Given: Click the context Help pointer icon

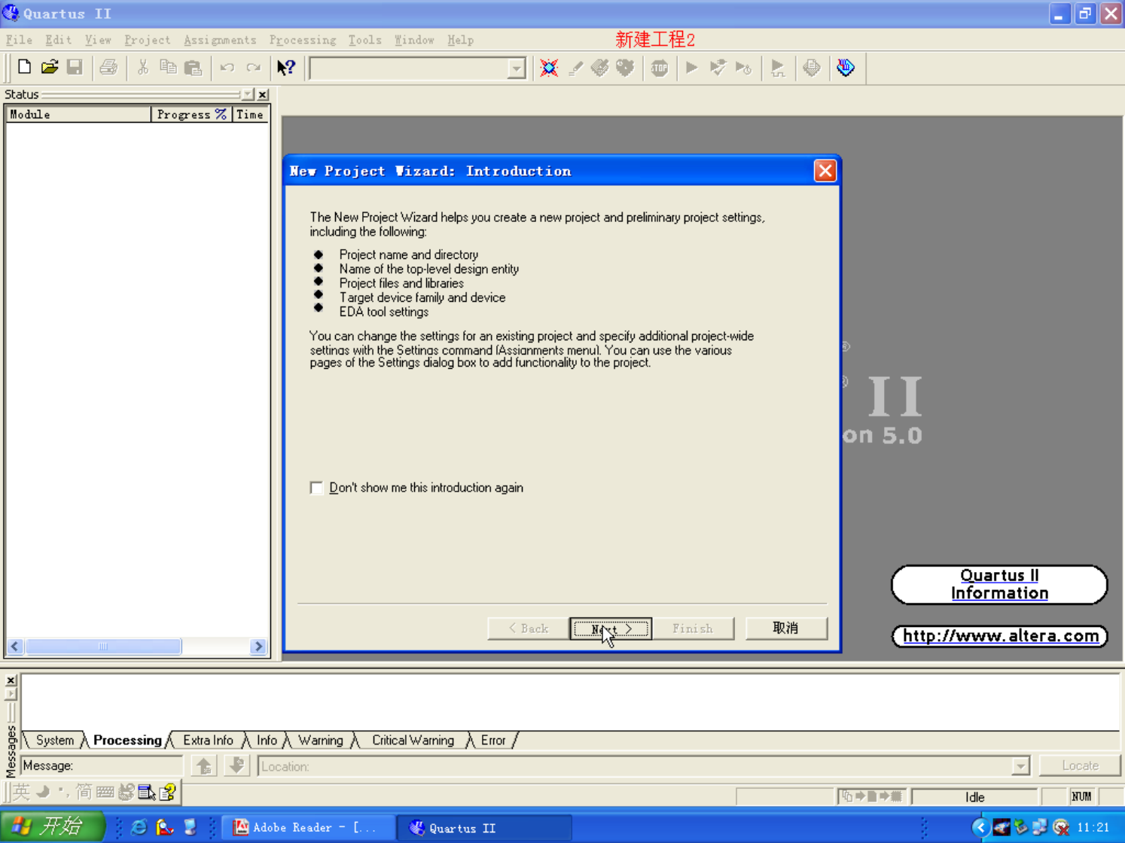Looking at the screenshot, I should click(x=286, y=67).
